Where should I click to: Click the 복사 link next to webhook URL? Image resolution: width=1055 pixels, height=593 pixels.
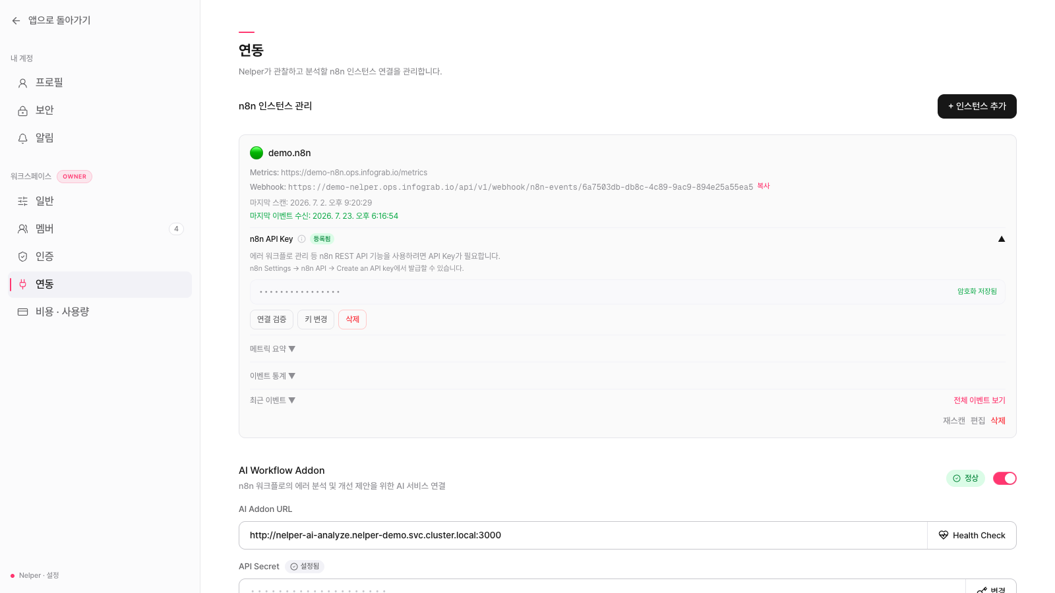[x=764, y=186]
